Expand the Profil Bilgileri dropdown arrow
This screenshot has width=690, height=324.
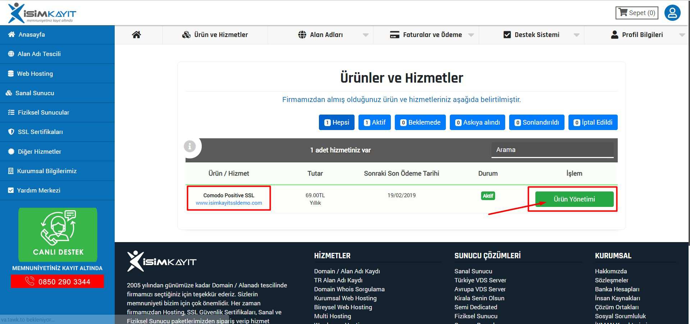coord(682,35)
